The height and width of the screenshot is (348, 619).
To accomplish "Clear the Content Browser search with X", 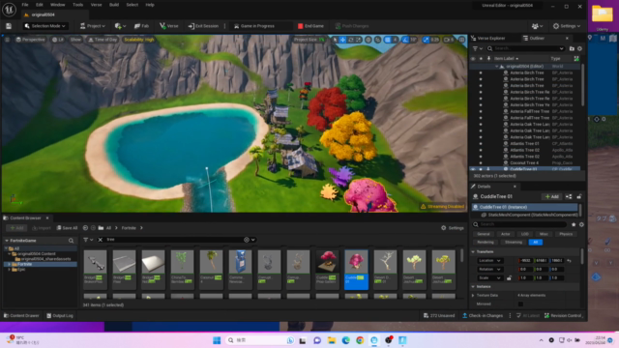I will [101, 240].
